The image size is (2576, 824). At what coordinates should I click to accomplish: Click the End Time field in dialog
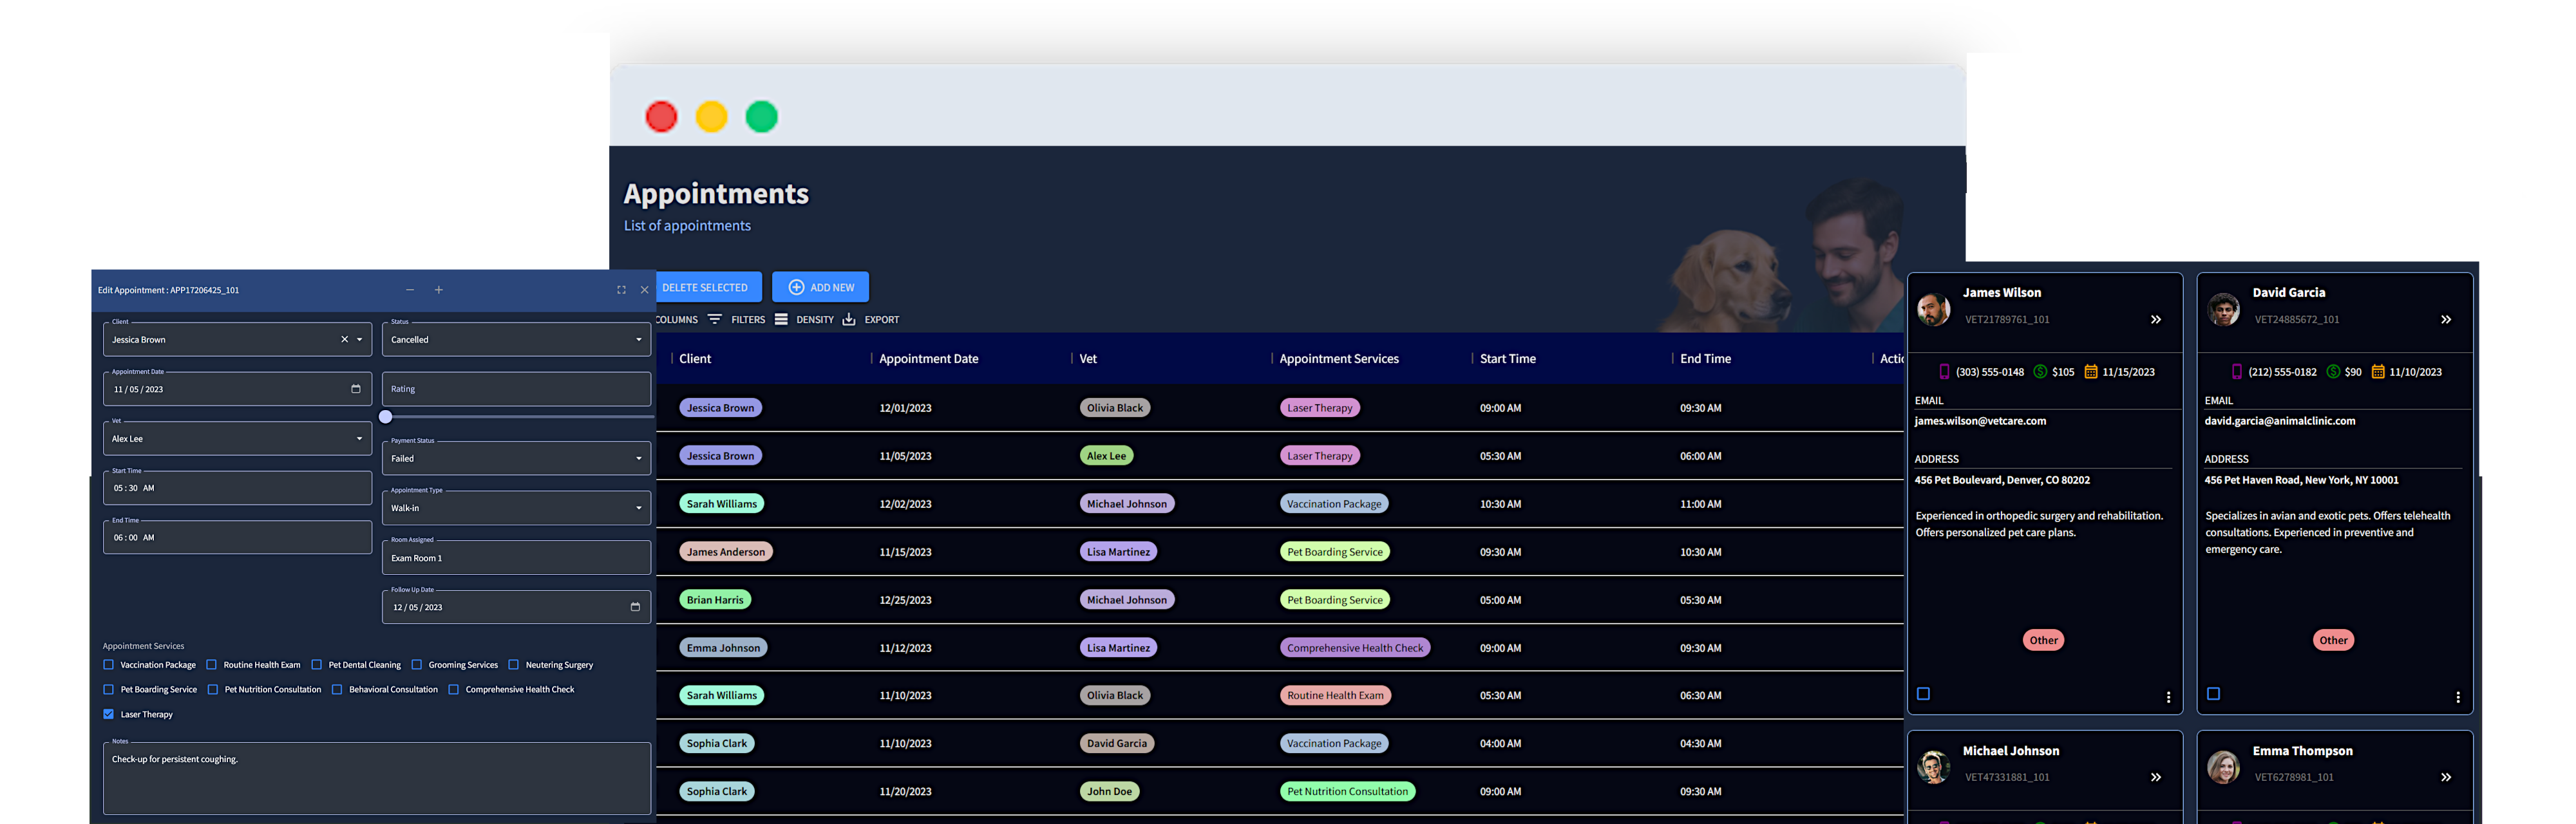tap(237, 537)
